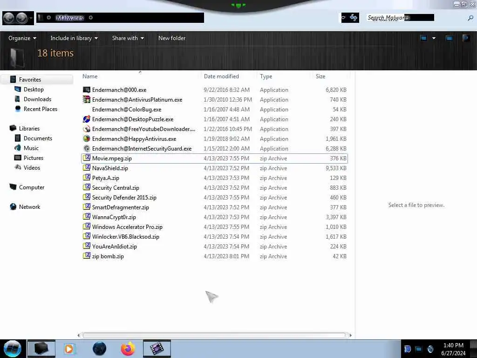Click the Forward navigation arrow

coord(21,18)
